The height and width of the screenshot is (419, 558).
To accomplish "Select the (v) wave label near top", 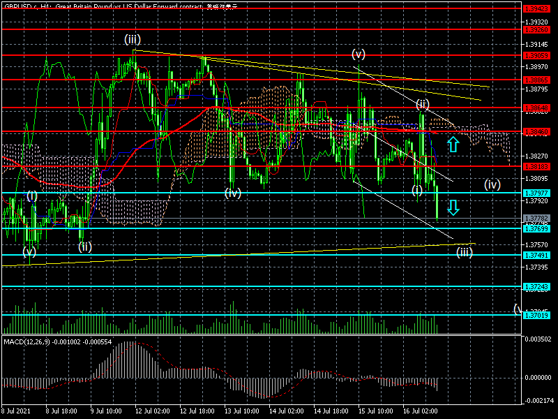I will click(359, 54).
